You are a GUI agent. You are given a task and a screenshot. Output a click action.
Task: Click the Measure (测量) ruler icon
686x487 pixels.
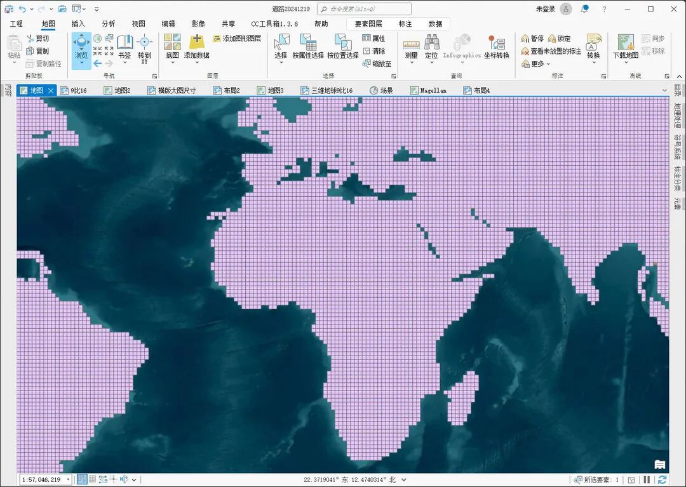point(411,43)
